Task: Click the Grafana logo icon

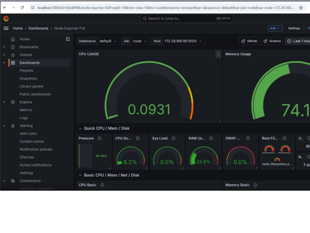Action: pyautogui.click(x=6, y=18)
